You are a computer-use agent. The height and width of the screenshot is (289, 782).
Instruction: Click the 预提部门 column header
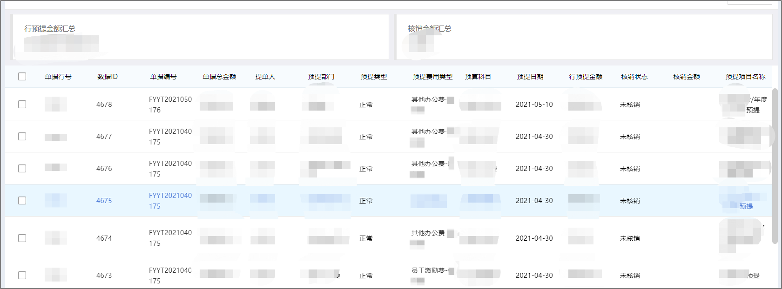point(321,77)
